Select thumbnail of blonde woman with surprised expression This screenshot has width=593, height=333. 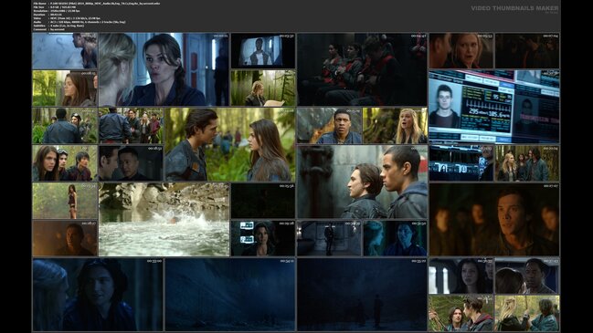tap(461, 50)
